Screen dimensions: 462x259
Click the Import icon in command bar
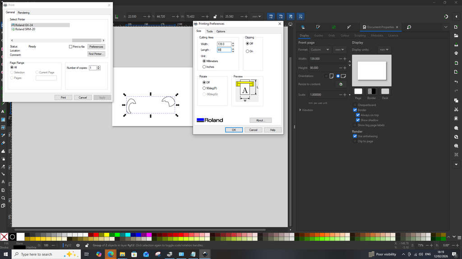[x=456, y=63]
